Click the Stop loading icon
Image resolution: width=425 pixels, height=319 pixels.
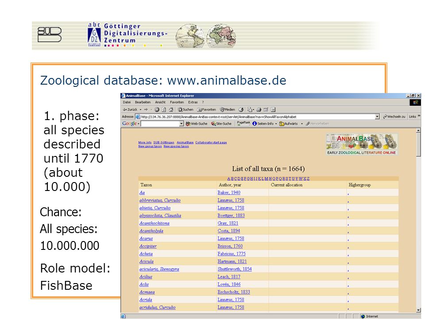click(x=157, y=109)
